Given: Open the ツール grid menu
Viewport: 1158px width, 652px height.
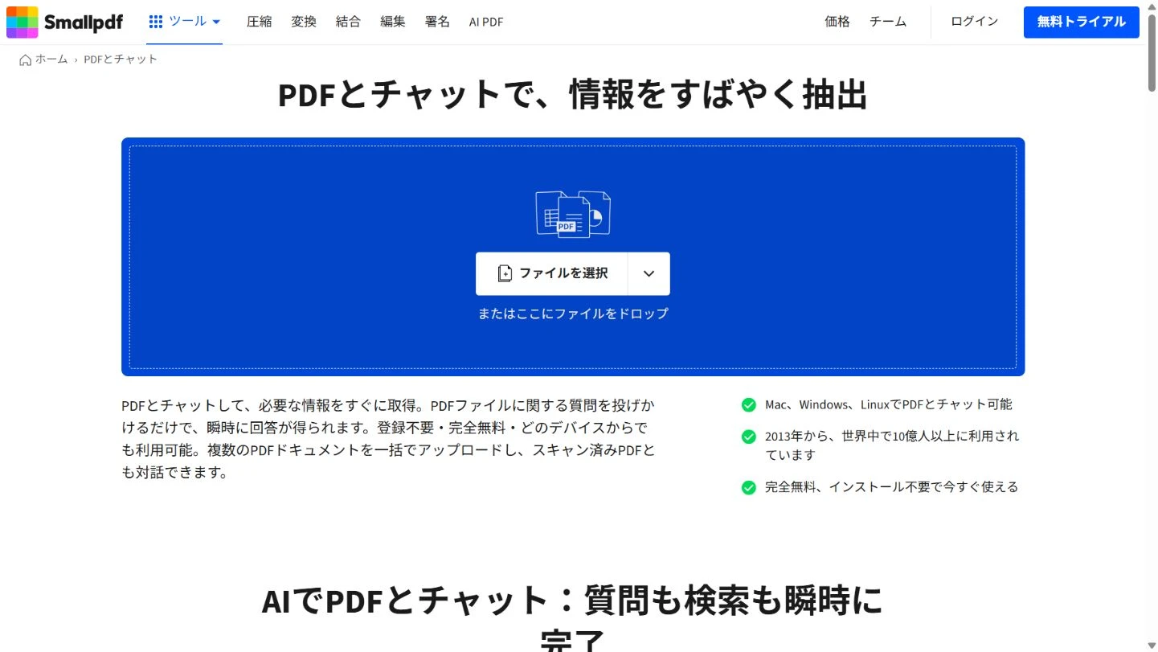Looking at the screenshot, I should point(185,22).
